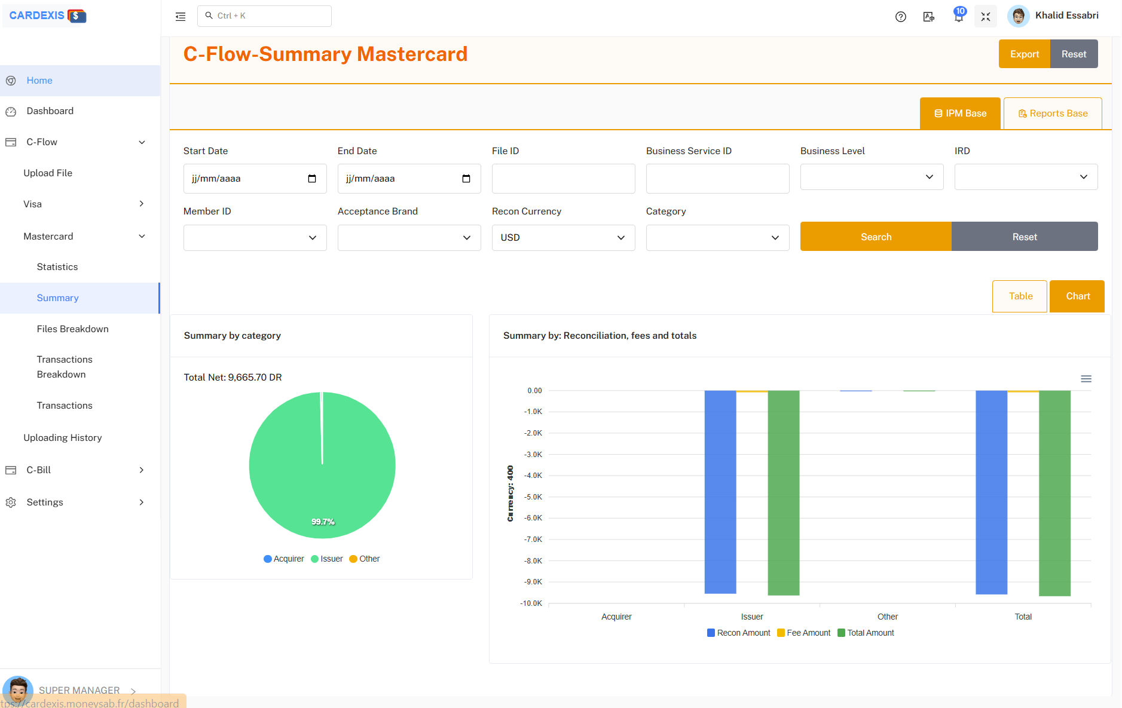
Task: Open the chart context menu hamburger icon
Action: point(1086,379)
